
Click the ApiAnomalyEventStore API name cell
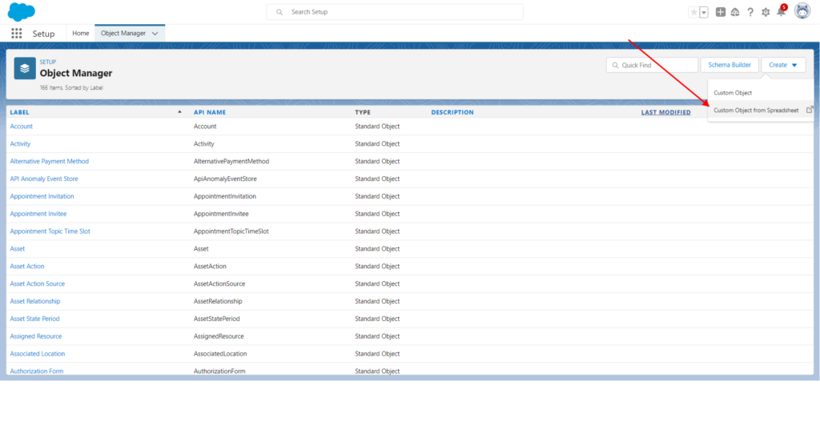(225, 179)
